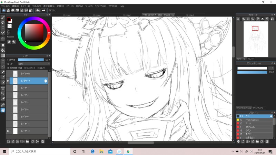This screenshot has width=276, height=155.
Task: Click the speech bubble icon in toolbar
Action: pyautogui.click(x=13, y=10)
